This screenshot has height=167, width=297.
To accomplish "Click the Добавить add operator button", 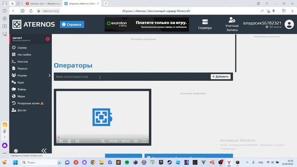I will (220, 77).
